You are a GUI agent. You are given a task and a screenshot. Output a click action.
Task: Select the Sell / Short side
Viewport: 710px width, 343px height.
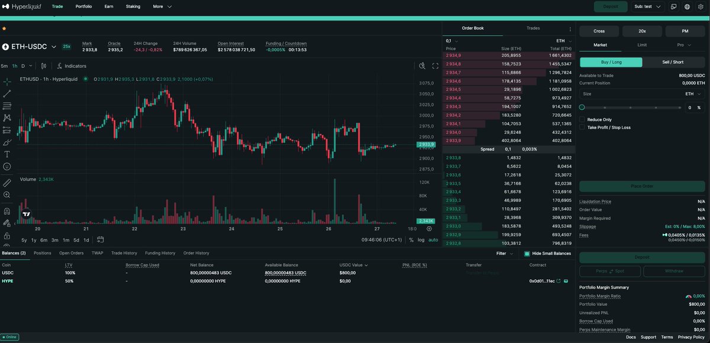674,62
